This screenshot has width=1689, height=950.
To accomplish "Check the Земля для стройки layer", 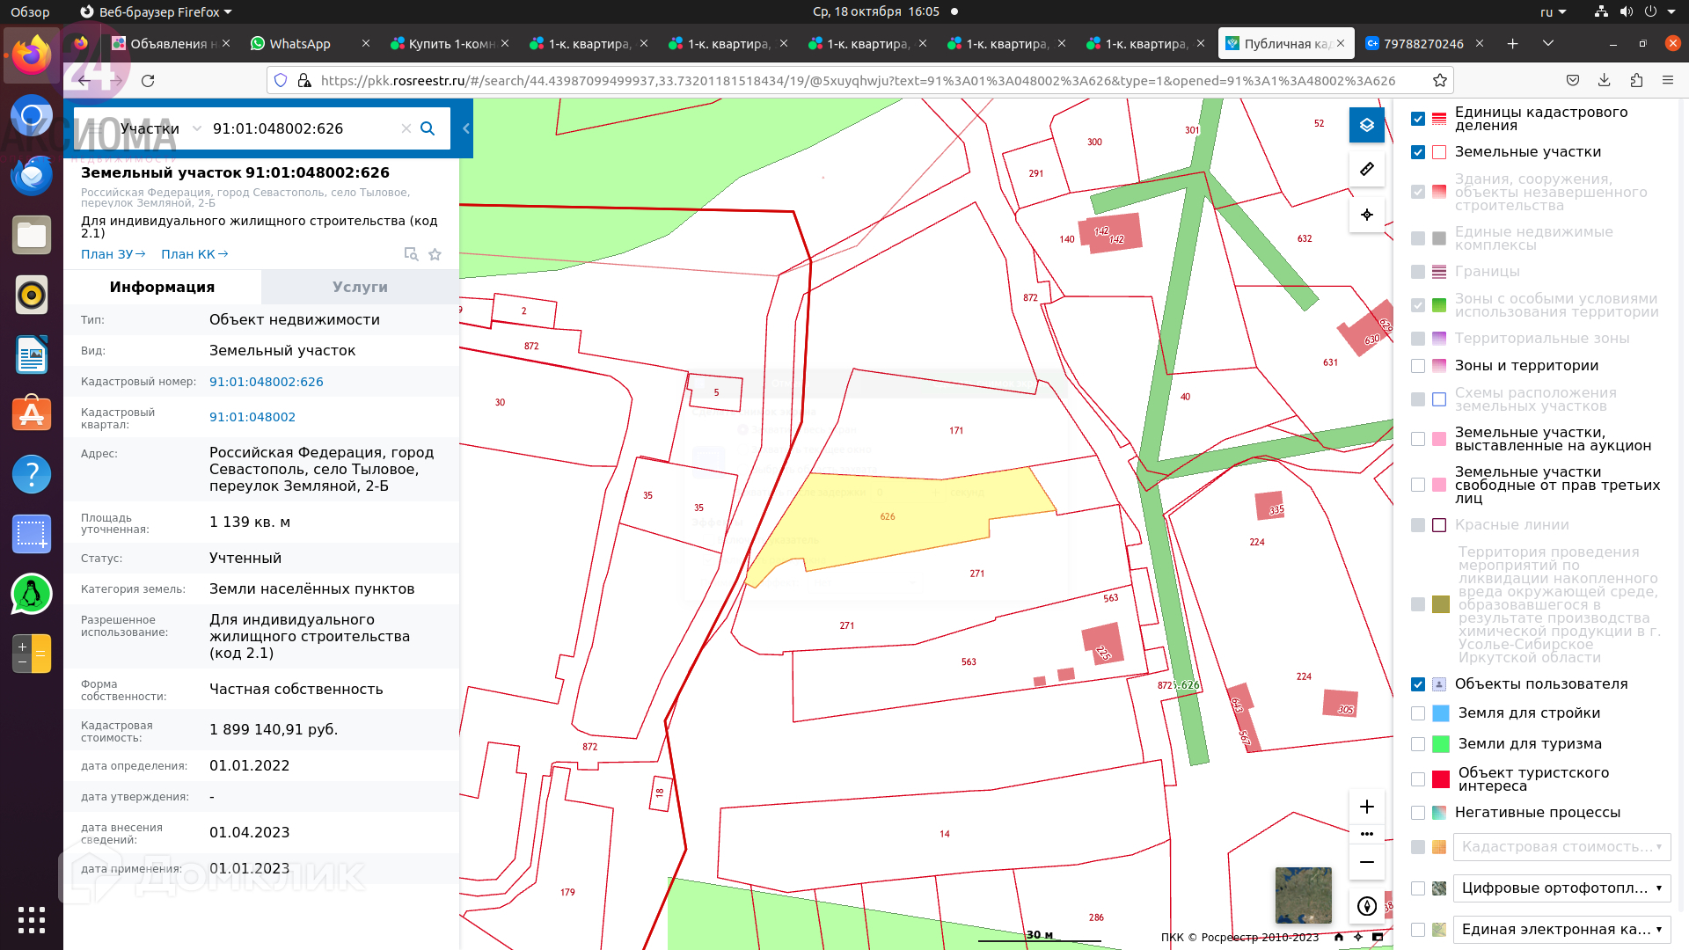I will (1417, 713).
